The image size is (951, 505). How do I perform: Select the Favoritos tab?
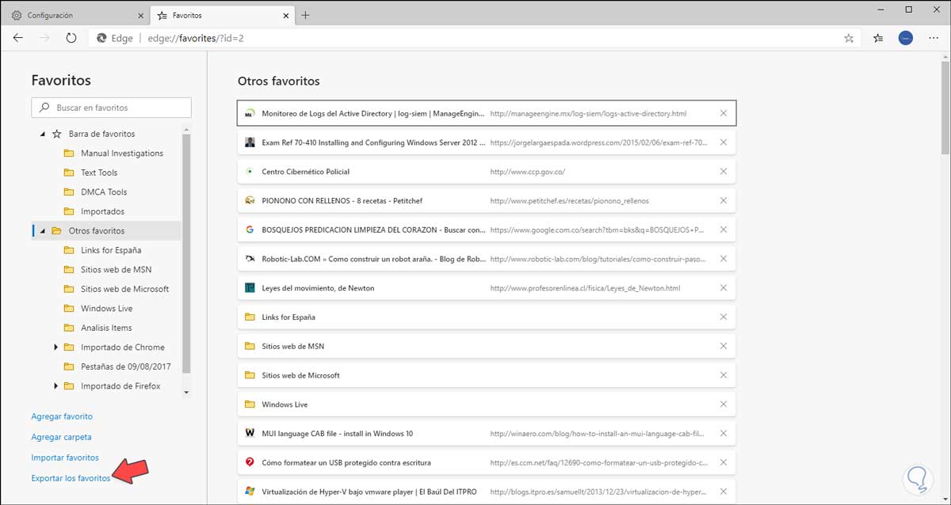click(x=214, y=15)
